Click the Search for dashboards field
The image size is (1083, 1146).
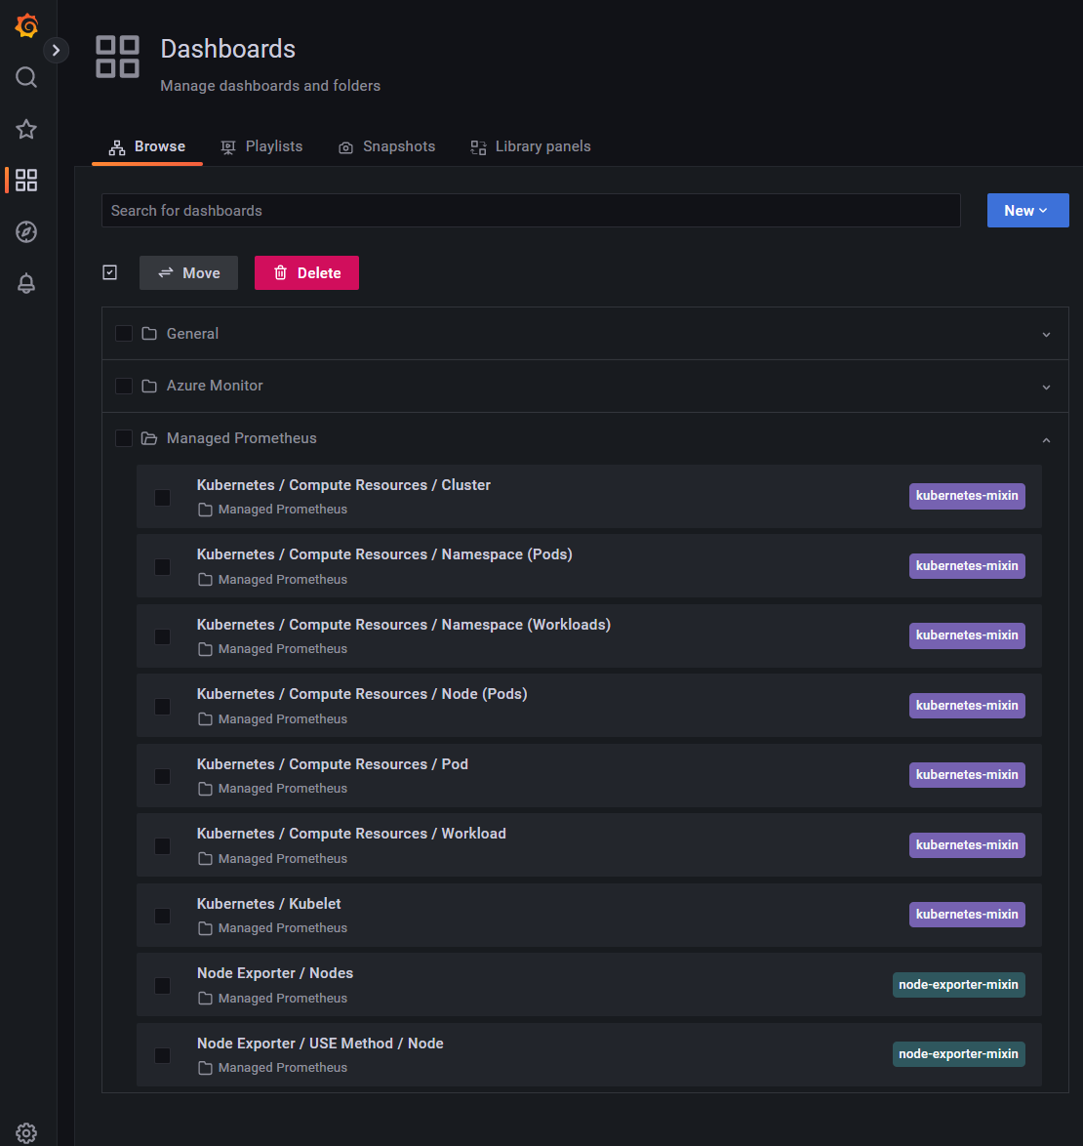(531, 211)
